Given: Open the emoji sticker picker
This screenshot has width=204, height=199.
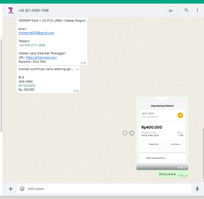Looking at the screenshot, I should pyautogui.click(x=22, y=189).
